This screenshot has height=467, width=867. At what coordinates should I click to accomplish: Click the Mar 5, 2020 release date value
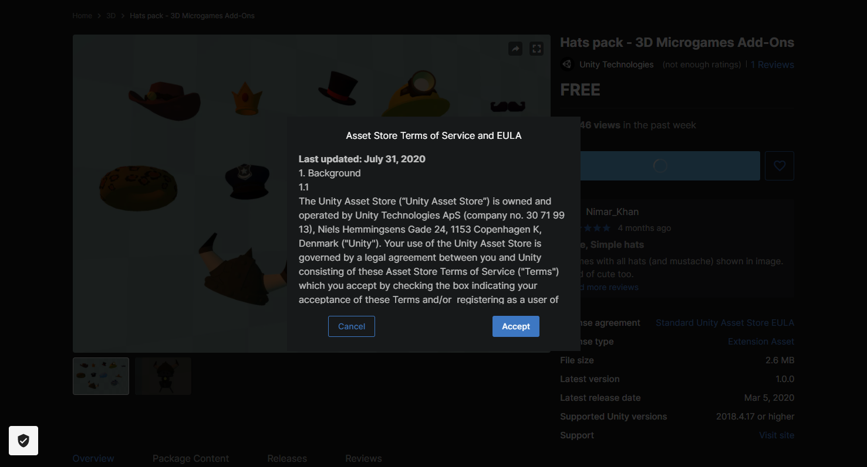point(769,398)
